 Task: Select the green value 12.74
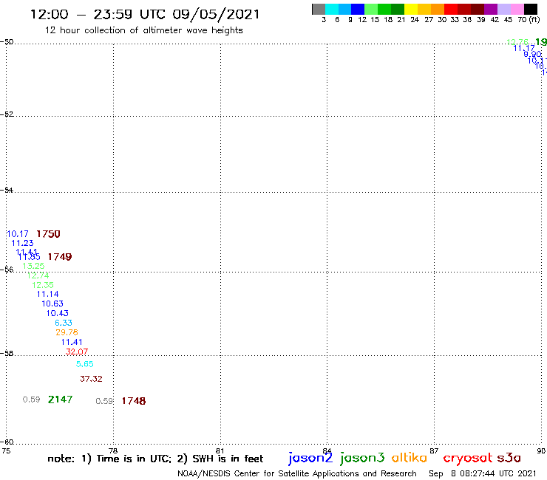(38, 275)
